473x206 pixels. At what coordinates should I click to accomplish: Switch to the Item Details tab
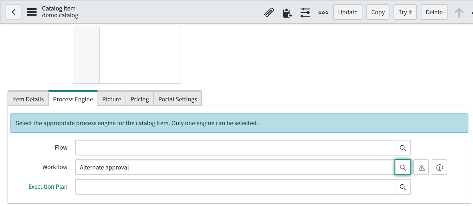pyautogui.click(x=28, y=99)
